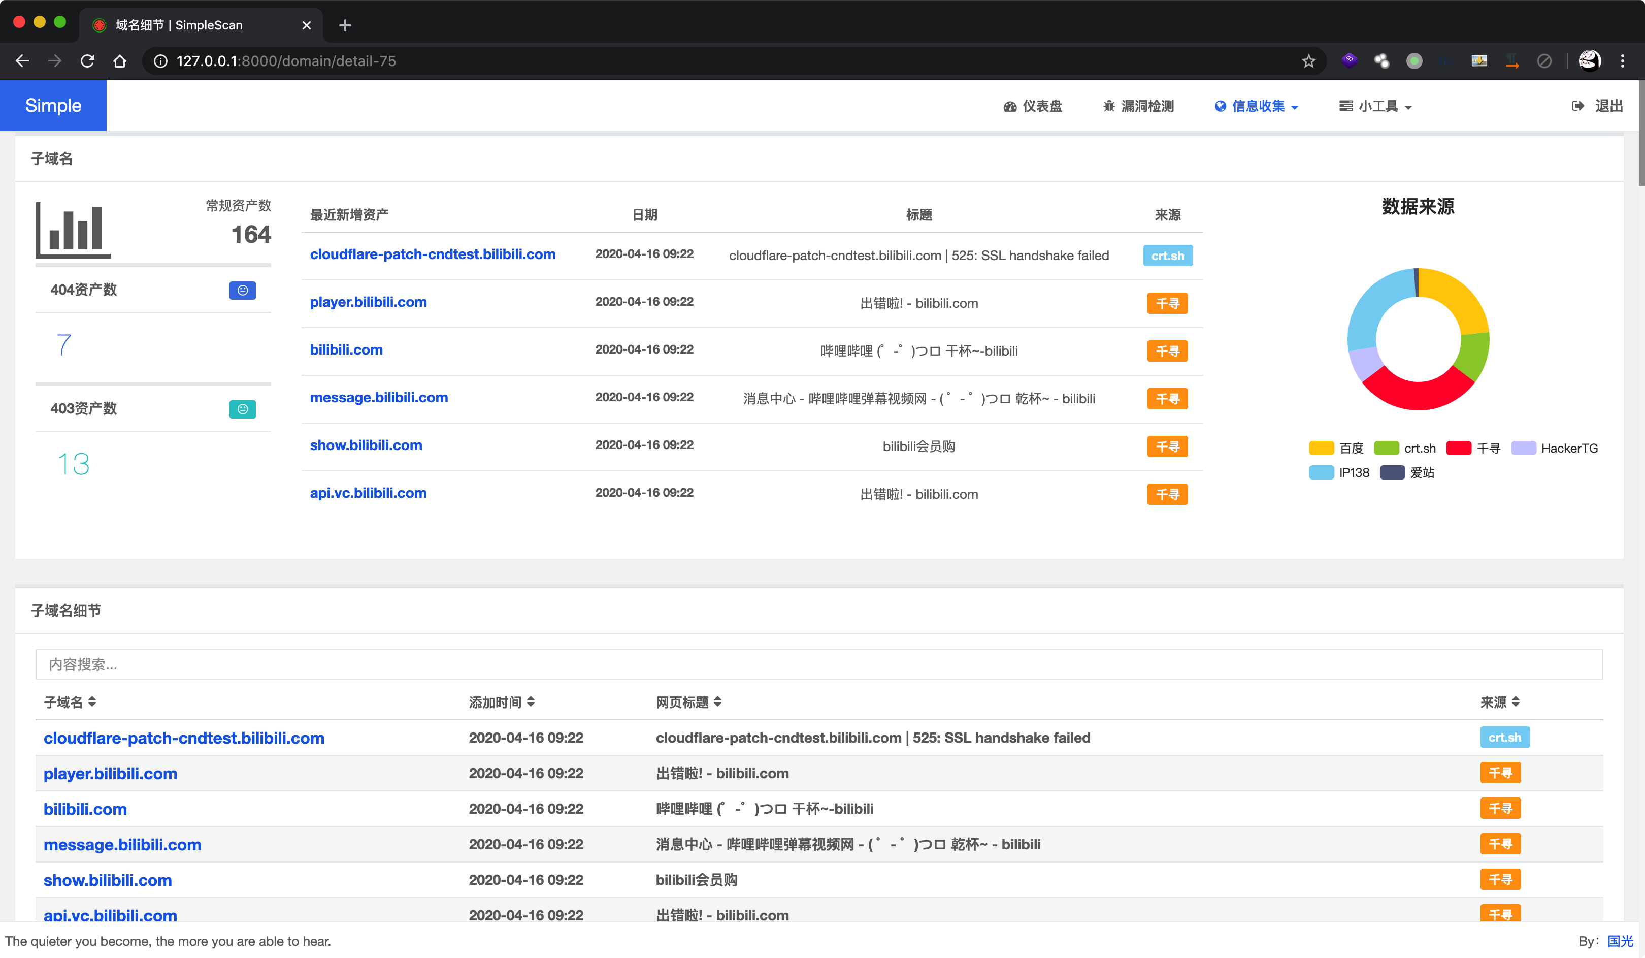This screenshot has width=1645, height=958.
Task: Click 千寻 badge in show.bilibili.com details row
Action: [x=1500, y=880]
